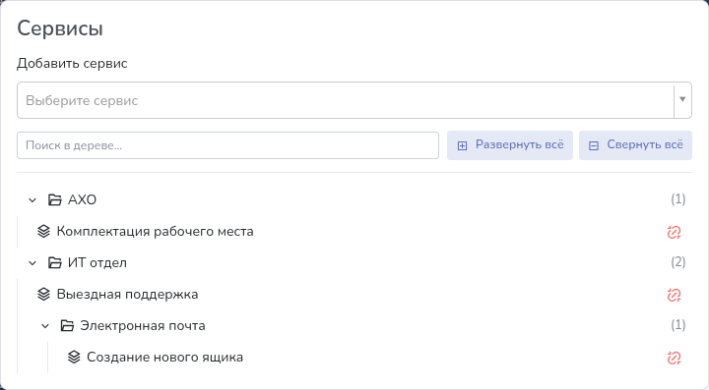Select Выездная поддержка item
709x390 pixels.
point(127,295)
